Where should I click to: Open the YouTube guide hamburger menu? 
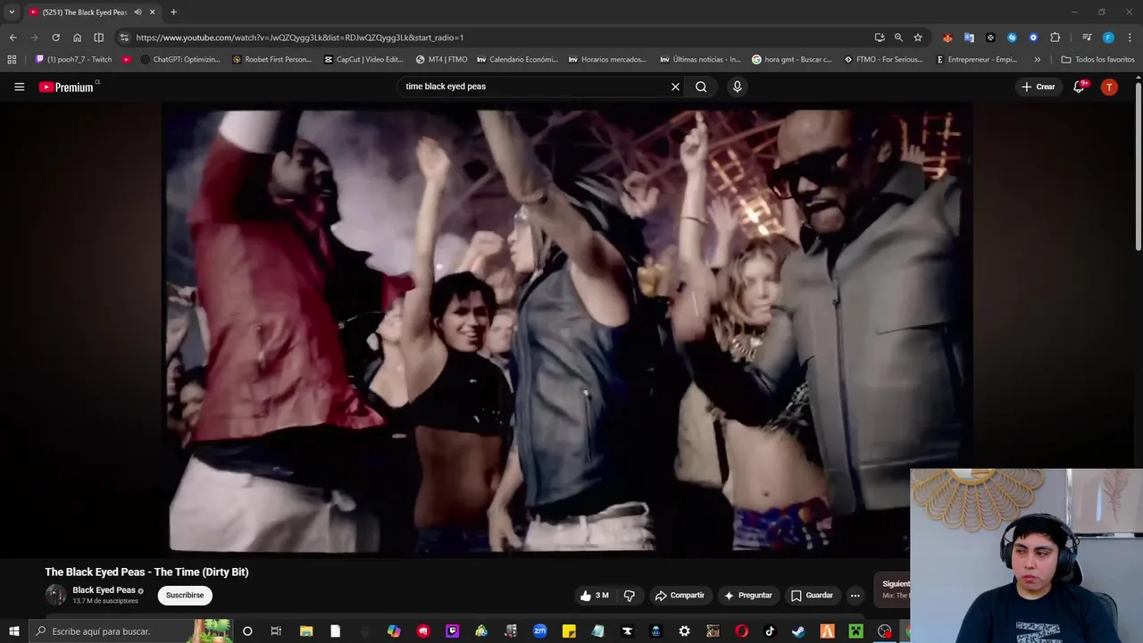tap(19, 87)
